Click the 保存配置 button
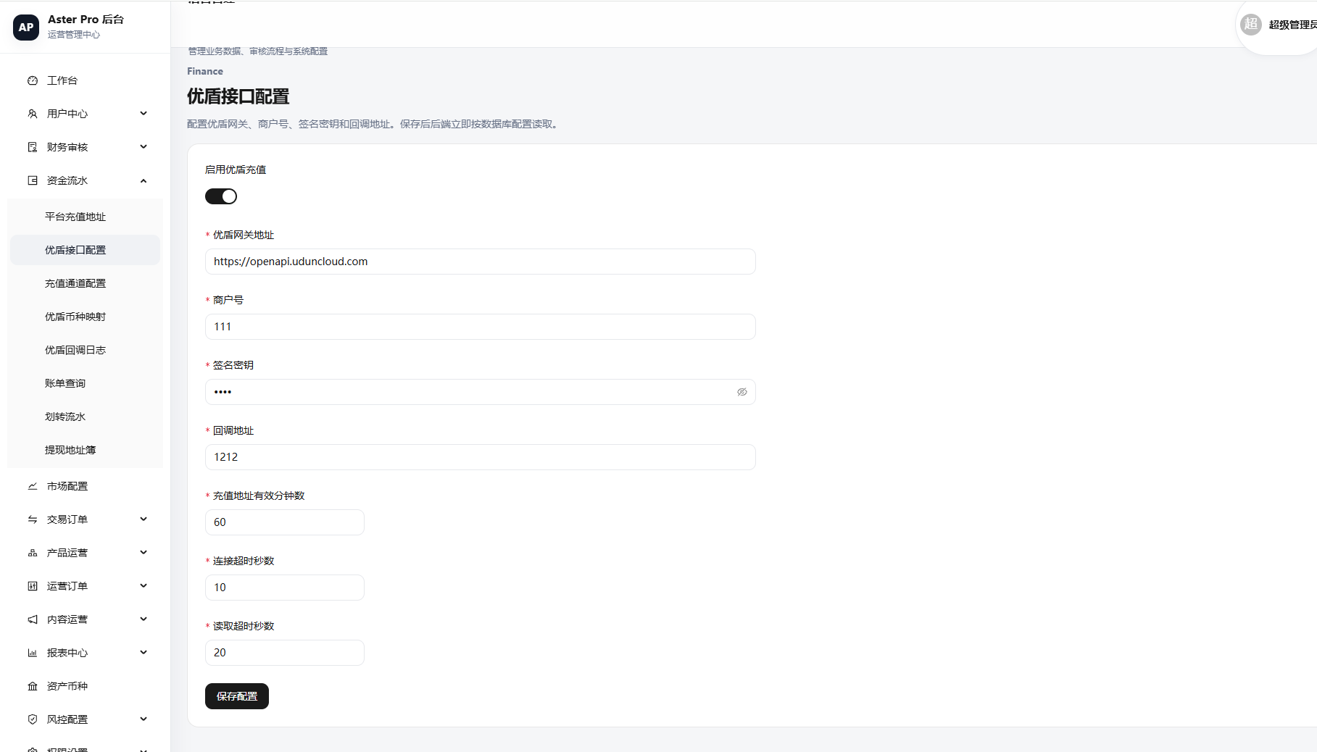The width and height of the screenshot is (1317, 752). pos(237,696)
